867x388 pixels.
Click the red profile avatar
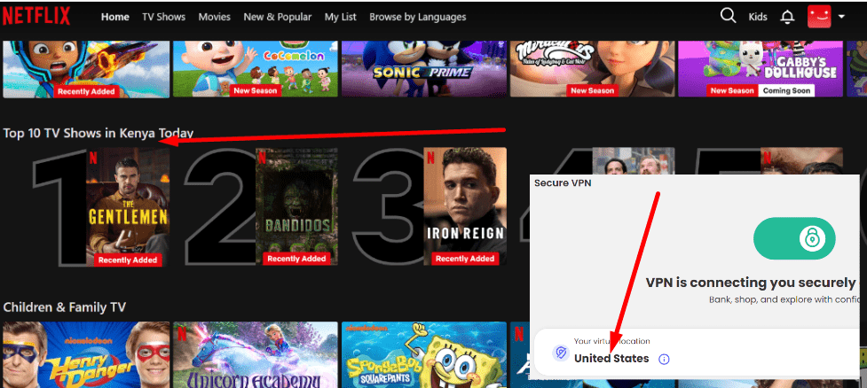tap(819, 17)
